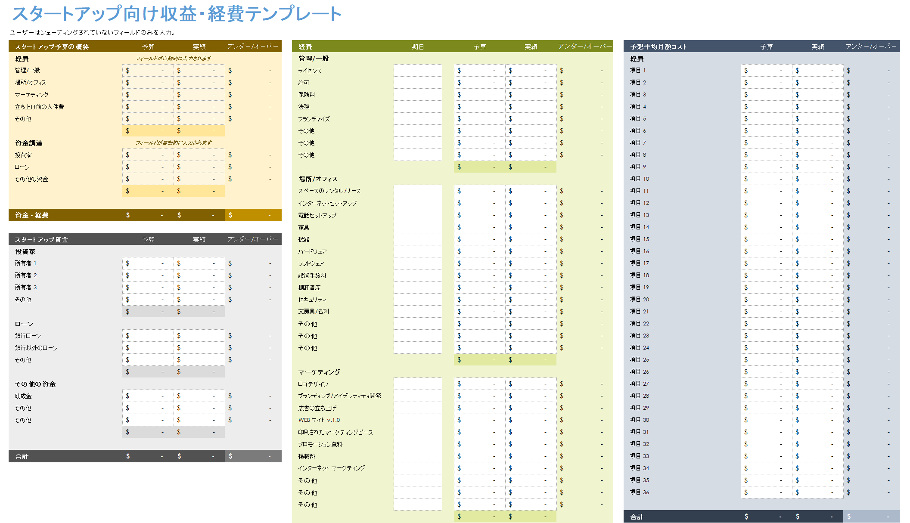Viewport: 910px width, 523px height.
Task: Select the 期日 cell for 機器
Action: click(418, 239)
